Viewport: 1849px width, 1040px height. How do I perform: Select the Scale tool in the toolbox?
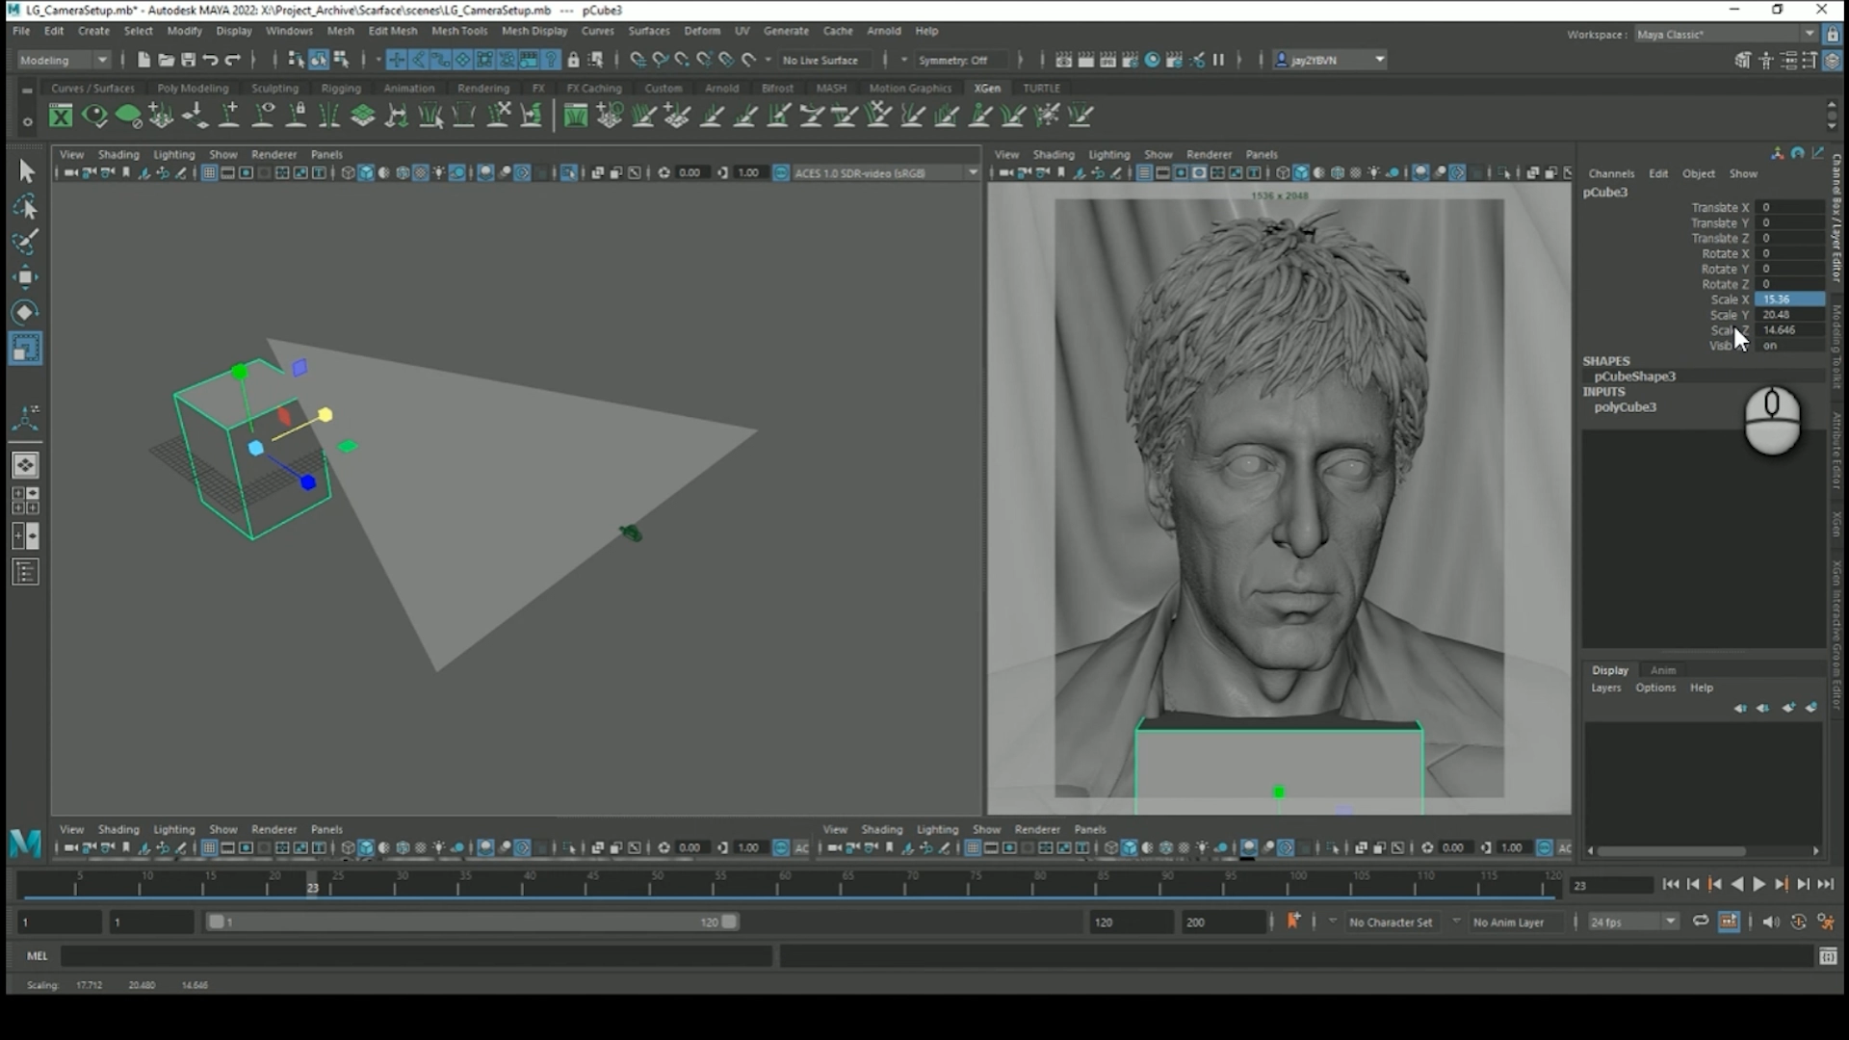click(x=25, y=348)
